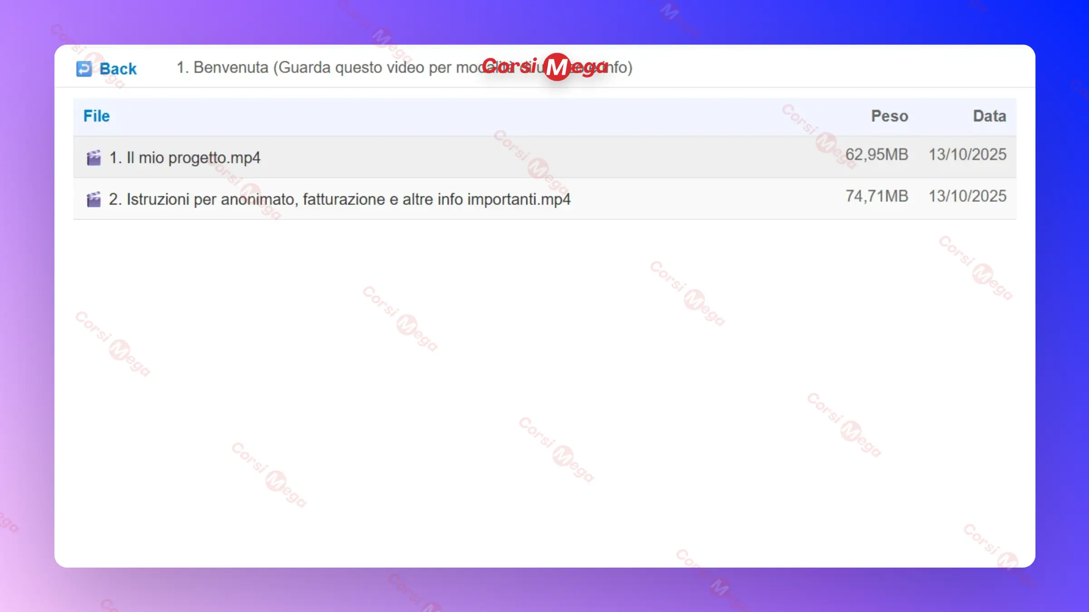Click the Back link text
Screen dimensions: 1089x612
(x=118, y=69)
